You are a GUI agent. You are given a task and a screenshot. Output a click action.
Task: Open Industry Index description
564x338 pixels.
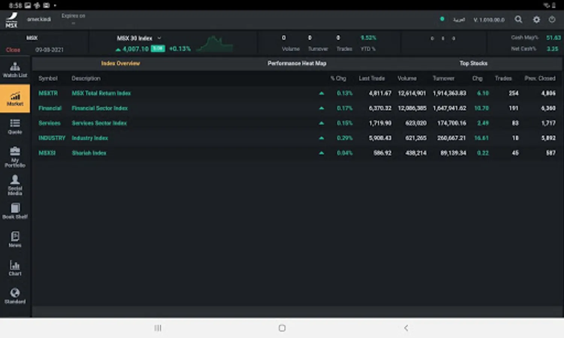[90, 138]
